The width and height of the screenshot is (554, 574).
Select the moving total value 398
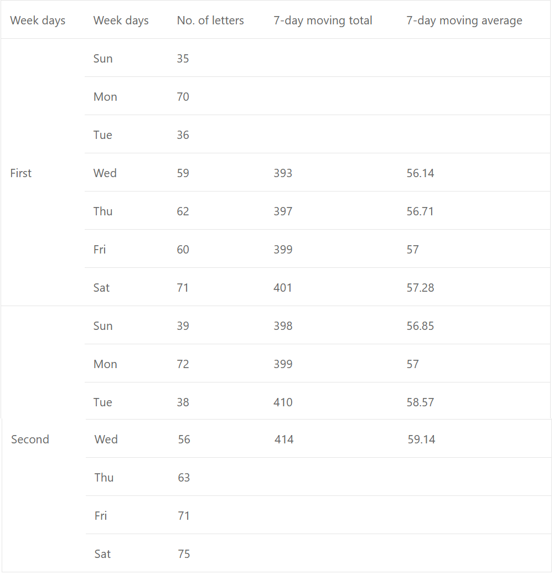tap(283, 326)
